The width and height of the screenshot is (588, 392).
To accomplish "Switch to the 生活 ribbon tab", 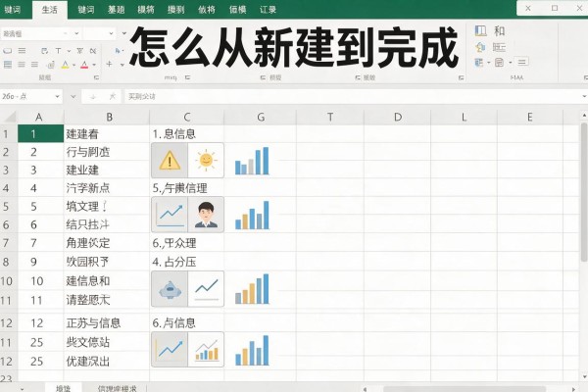I will 50,10.
